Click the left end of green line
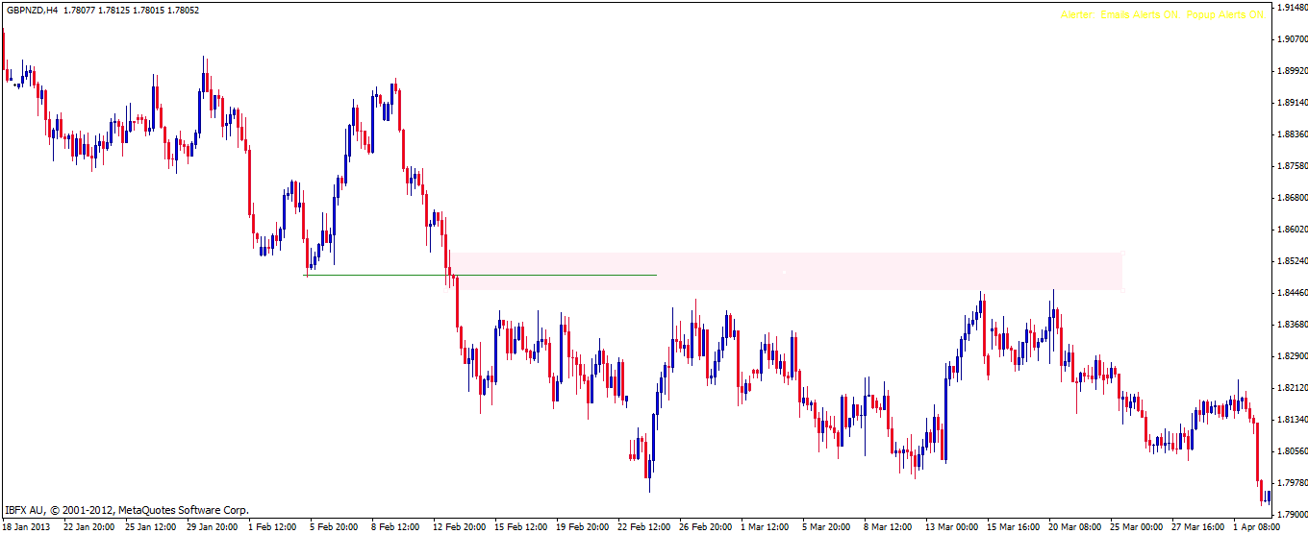1308x534 pixels. point(307,275)
